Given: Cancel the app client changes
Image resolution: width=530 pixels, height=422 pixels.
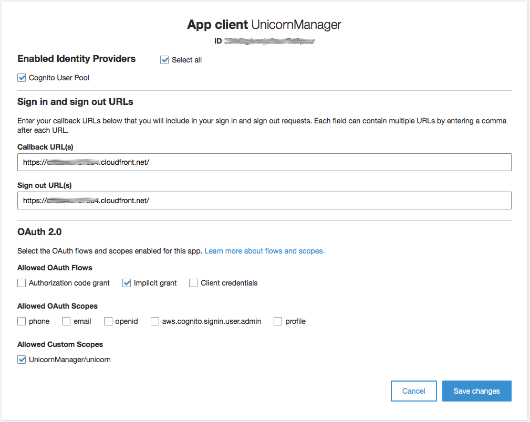Looking at the screenshot, I should pos(414,391).
